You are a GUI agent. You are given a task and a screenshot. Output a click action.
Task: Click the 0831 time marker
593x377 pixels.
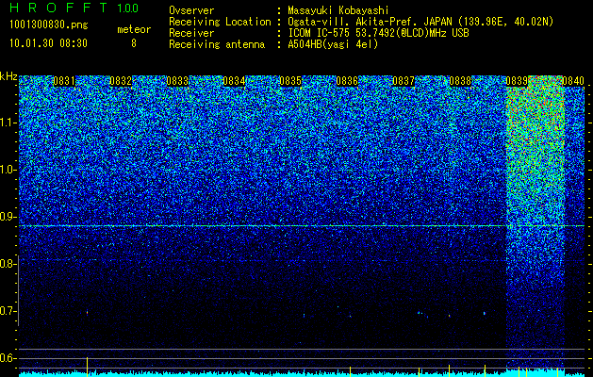tap(63, 81)
